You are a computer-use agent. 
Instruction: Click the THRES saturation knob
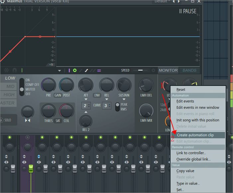pyautogui.click(x=49, y=111)
